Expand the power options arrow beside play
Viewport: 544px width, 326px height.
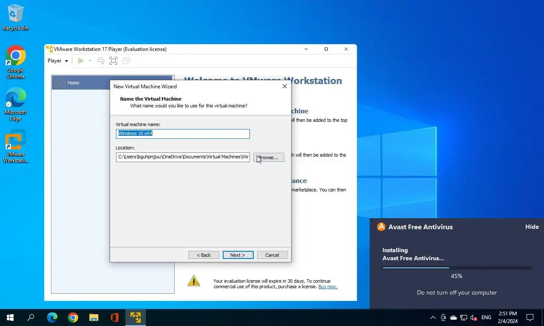pos(90,61)
